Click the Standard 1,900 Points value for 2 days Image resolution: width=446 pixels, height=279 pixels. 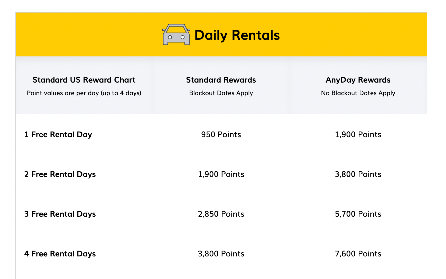point(221,174)
